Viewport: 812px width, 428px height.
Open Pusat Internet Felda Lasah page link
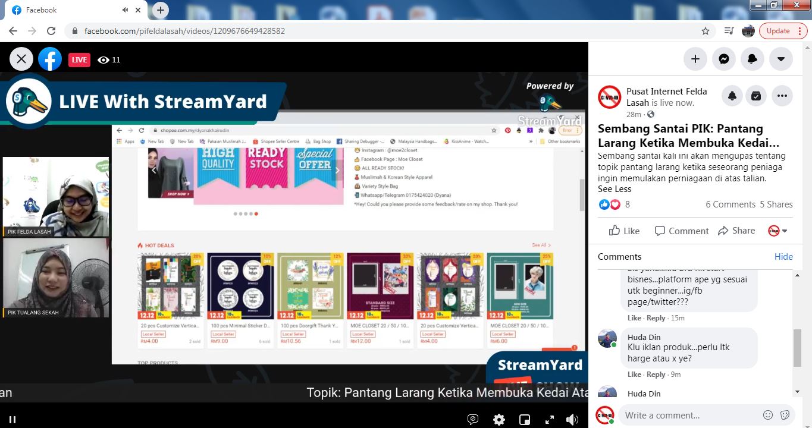[667, 96]
